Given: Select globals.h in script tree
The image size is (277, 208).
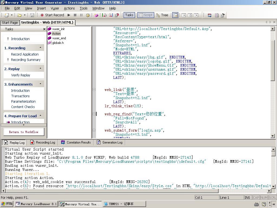Looking at the screenshot, I should pos(58,43).
